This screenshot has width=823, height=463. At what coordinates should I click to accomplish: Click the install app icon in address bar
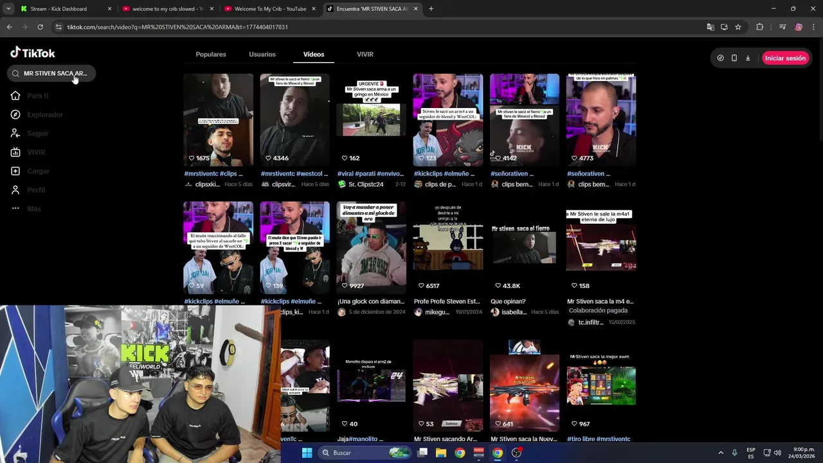[x=724, y=27]
